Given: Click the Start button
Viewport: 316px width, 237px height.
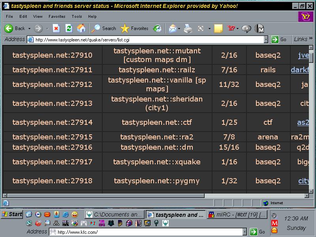Looking at the screenshot, I should [12, 214].
